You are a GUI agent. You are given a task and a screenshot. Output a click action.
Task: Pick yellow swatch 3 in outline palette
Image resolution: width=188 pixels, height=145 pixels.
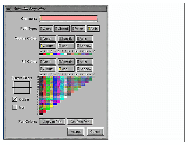pyautogui.click(x=52, y=54)
